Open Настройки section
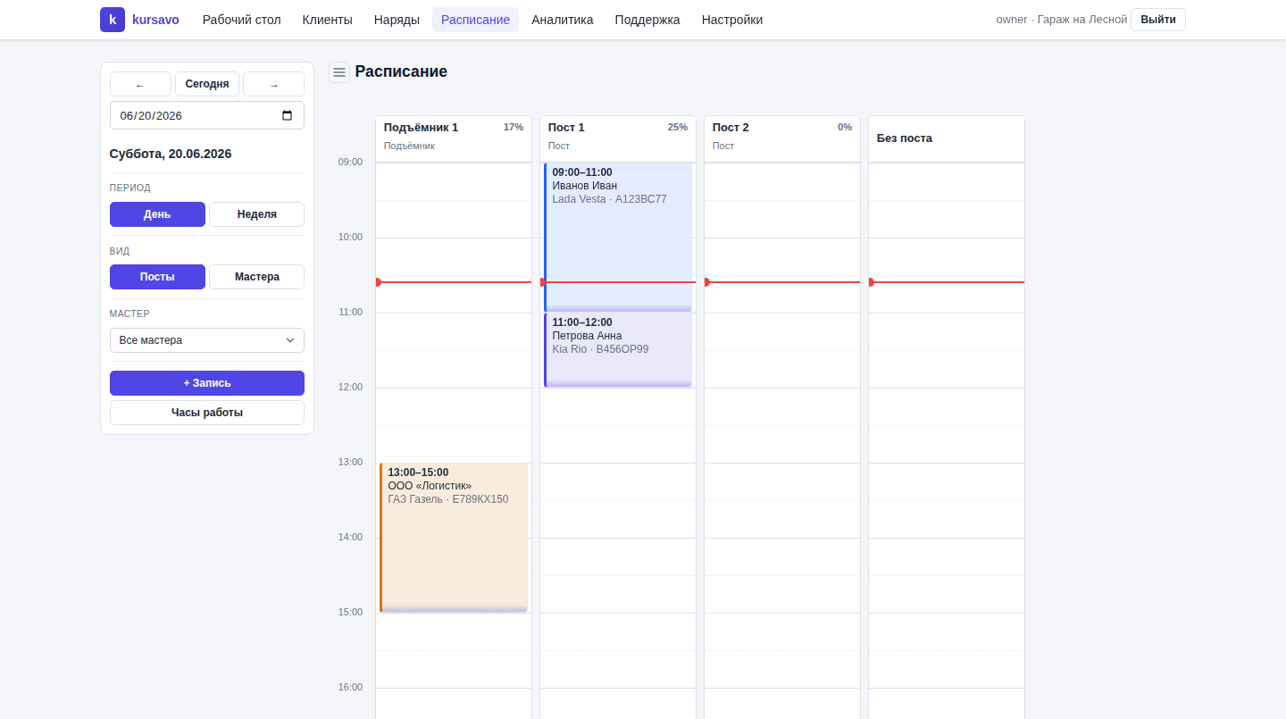This screenshot has height=719, width=1286. click(x=732, y=20)
